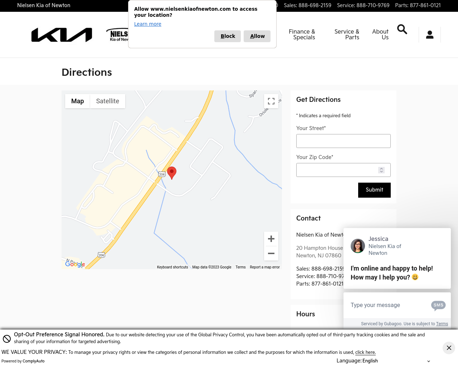Click the red dealership map pin
Screen dimensions: 458x366
(x=172, y=173)
